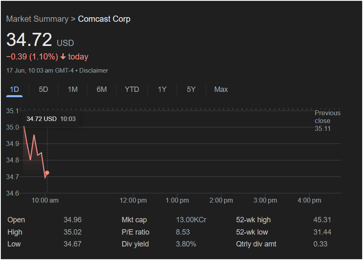This screenshot has height=260, width=363.
Task: Click the 3:00 pm axis label
Action: pyautogui.click(x=265, y=201)
